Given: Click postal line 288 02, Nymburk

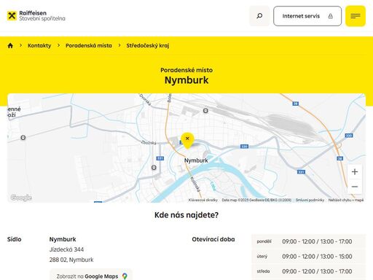Looking at the screenshot, I should 71,260.
